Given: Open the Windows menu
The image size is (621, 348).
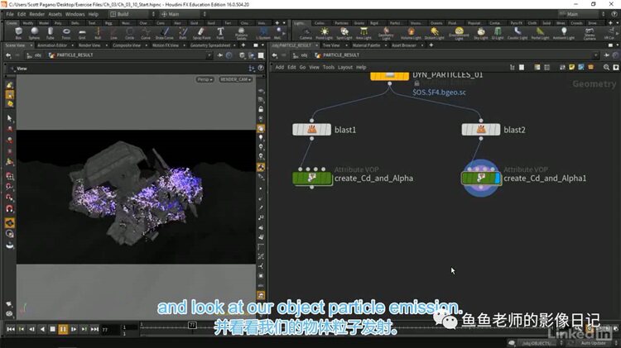Looking at the screenshot, I should point(75,14).
